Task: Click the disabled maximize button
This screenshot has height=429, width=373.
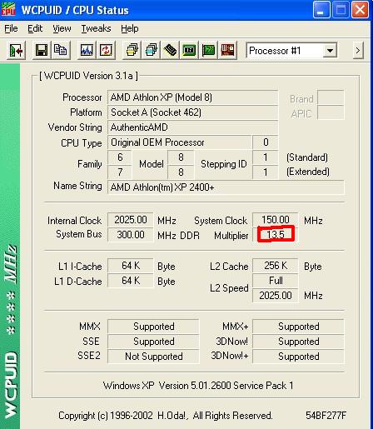Action: [341, 10]
